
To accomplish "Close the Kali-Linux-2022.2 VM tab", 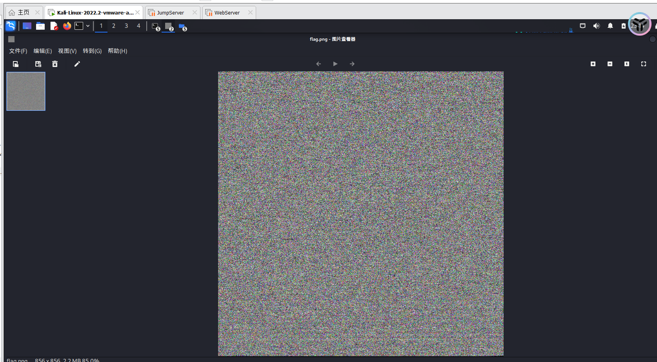I will 138,13.
